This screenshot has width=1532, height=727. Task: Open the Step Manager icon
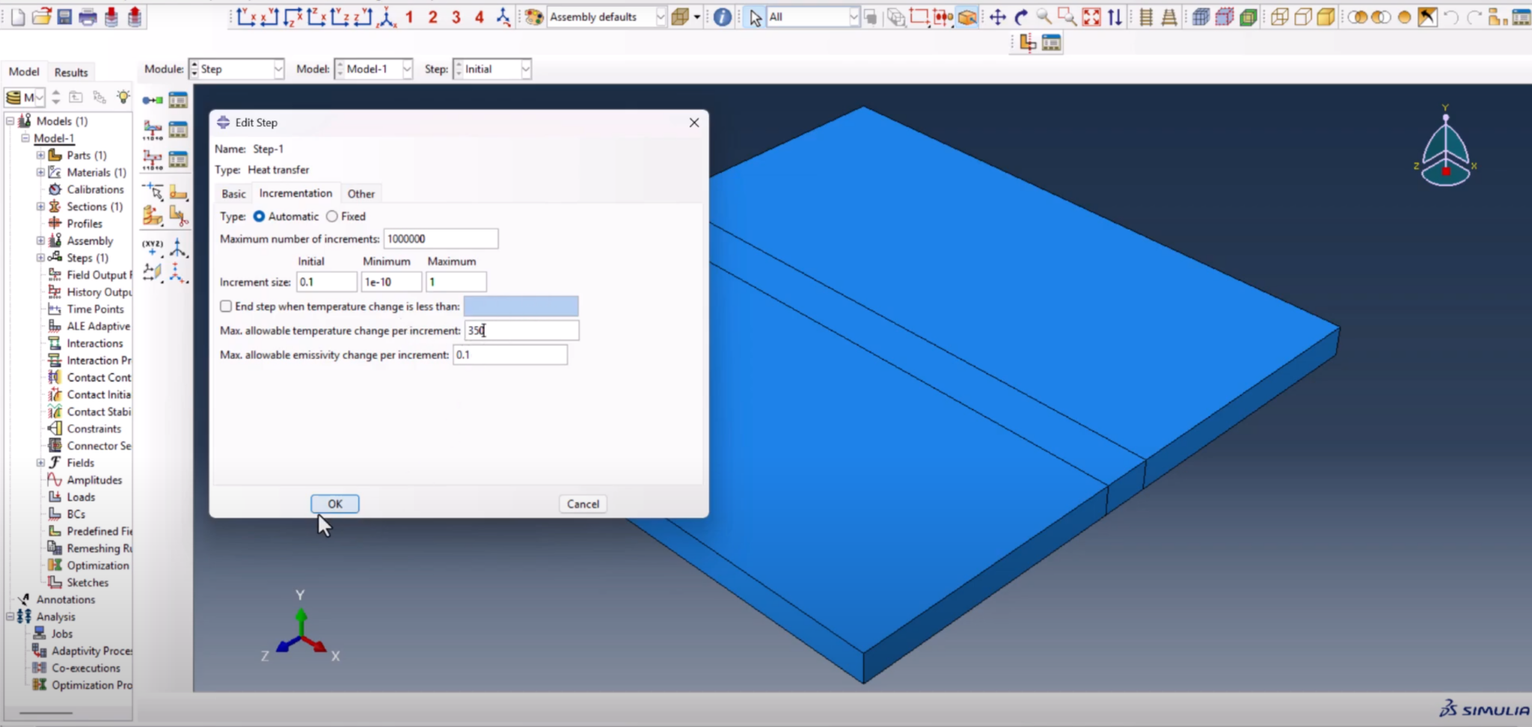pos(178,99)
